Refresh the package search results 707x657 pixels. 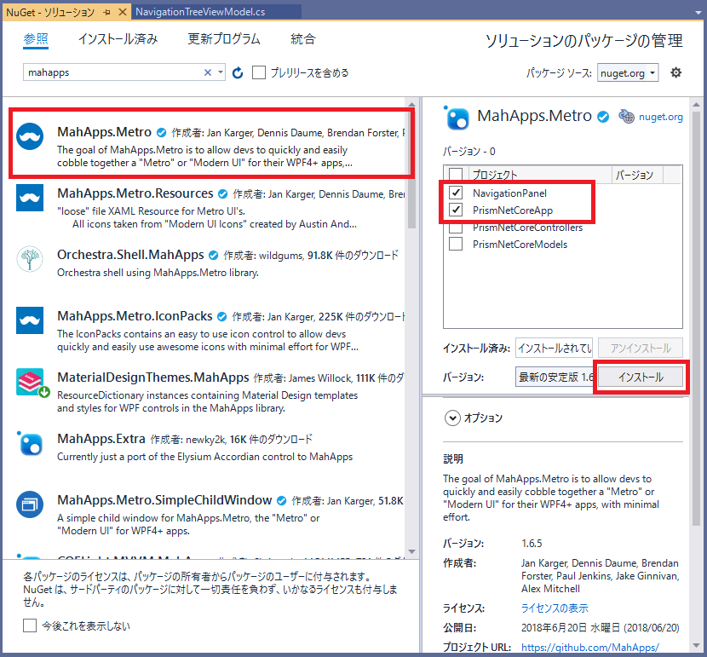238,72
